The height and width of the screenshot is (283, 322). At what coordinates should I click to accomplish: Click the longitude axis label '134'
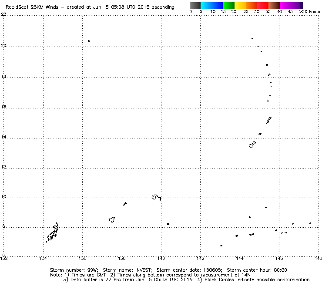tap(43, 258)
